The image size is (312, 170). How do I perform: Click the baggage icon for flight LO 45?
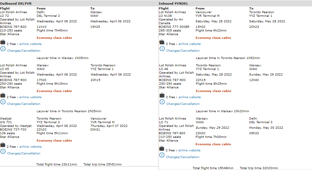point(3,95)
